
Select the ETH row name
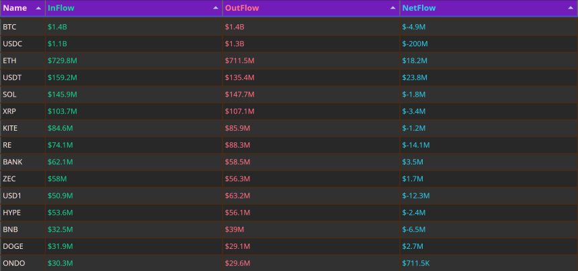[9, 60]
